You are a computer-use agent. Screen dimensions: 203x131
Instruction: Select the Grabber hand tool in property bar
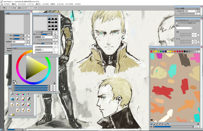pyautogui.click(x=4, y=8)
